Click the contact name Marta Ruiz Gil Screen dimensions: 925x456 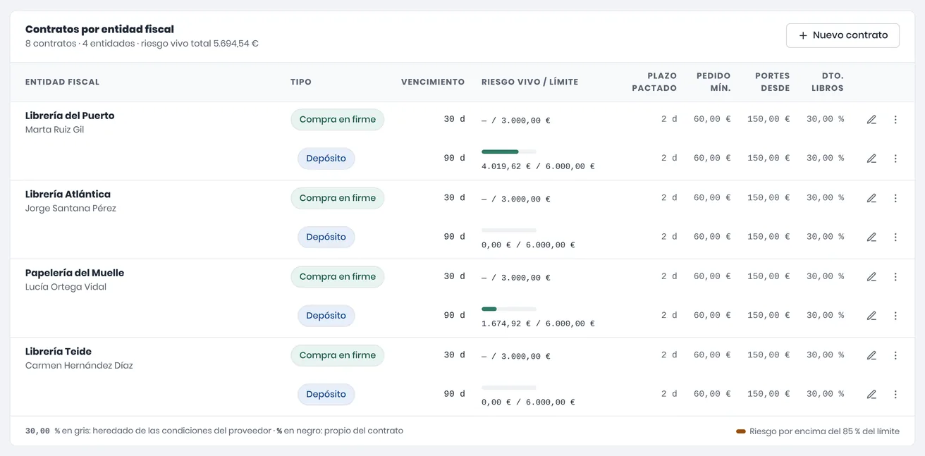point(54,130)
